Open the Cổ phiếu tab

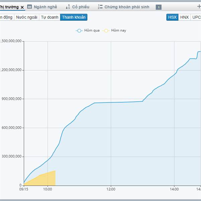pos(81,7)
